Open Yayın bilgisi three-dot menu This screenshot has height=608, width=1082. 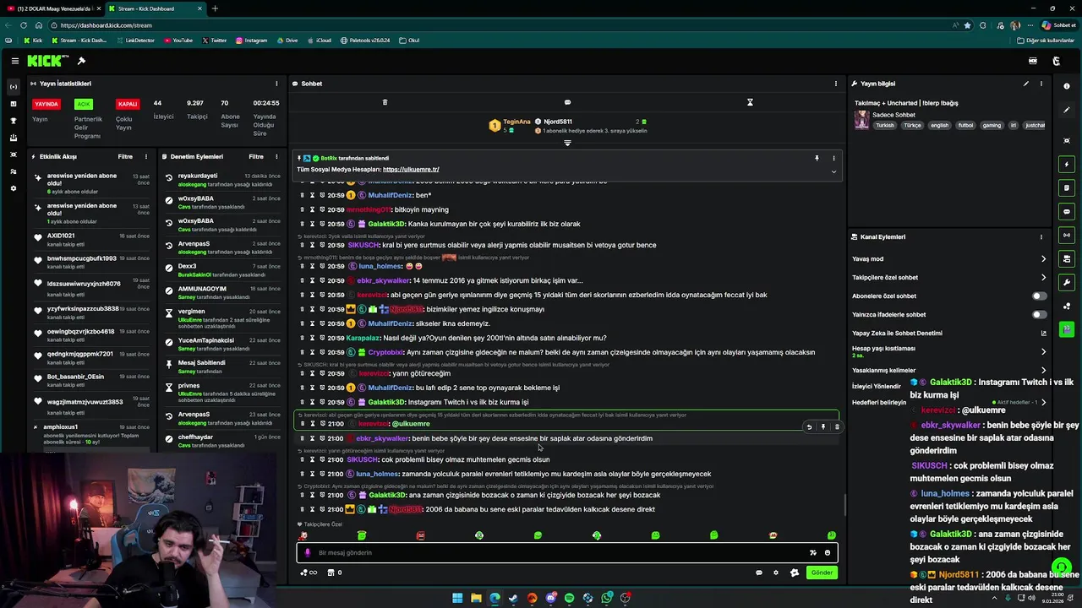point(1041,84)
